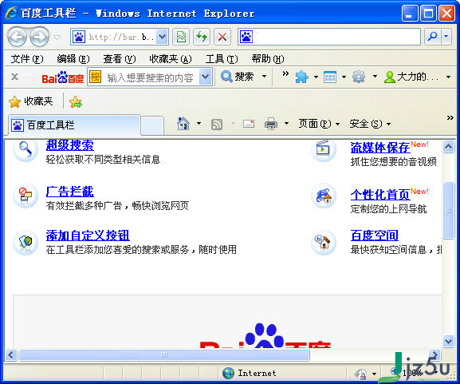Screen dimensions: 460x384
Task: Close the Baidu toolbar with gray X
Action: [14, 77]
